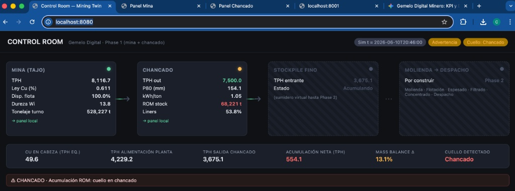Click the TPH out value 7,500.0

coord(232,80)
